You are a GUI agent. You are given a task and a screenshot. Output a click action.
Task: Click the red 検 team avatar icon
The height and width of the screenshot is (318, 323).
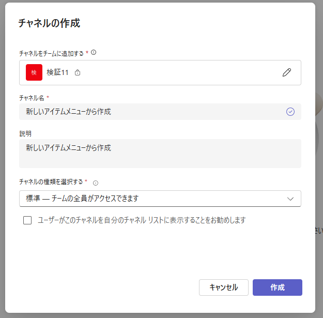click(x=34, y=72)
